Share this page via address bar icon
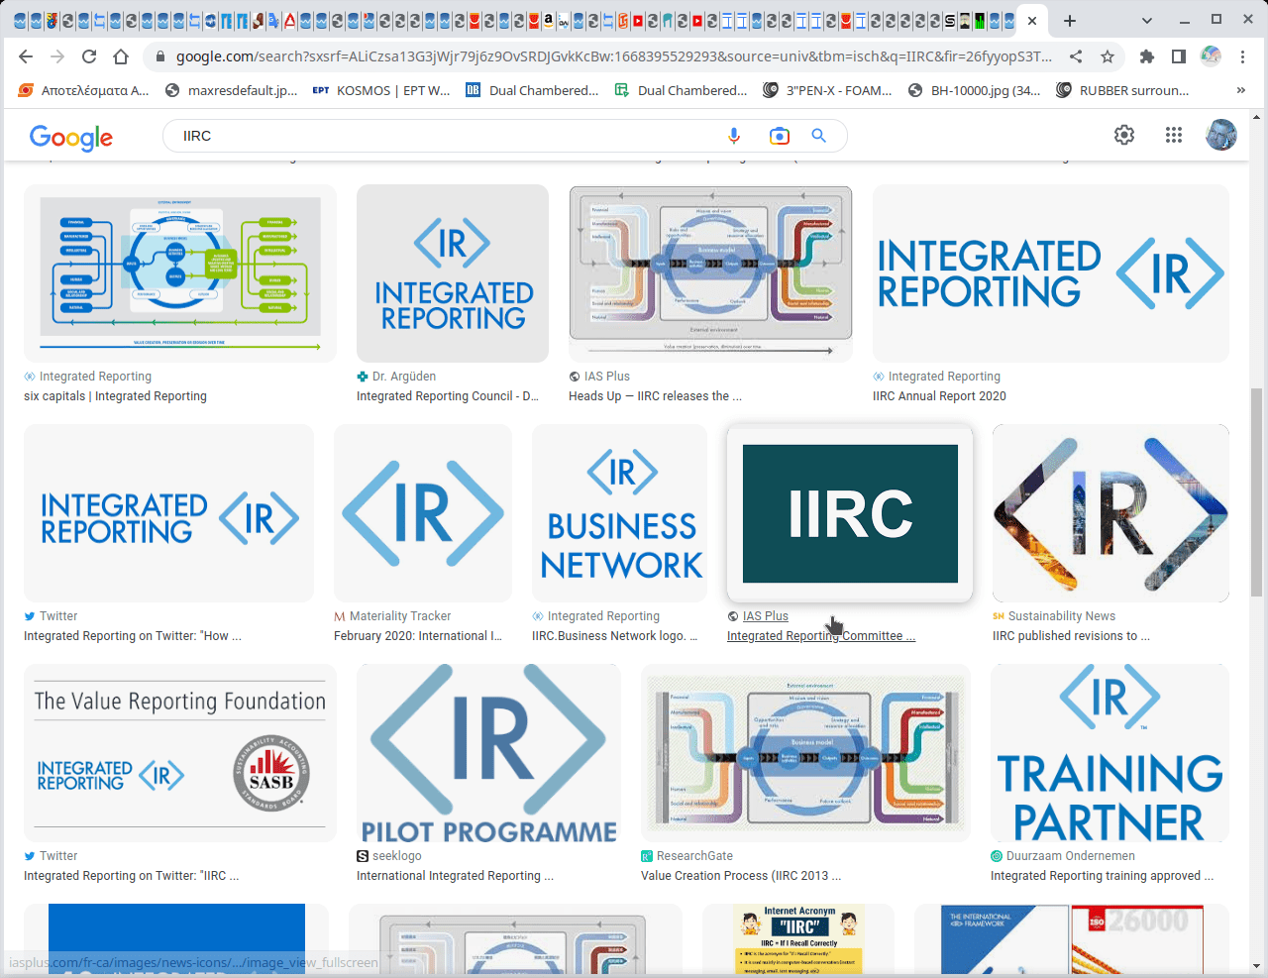 pos(1076,56)
